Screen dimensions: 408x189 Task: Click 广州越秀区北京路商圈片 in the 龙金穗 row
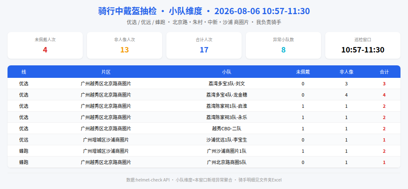click(x=106, y=95)
